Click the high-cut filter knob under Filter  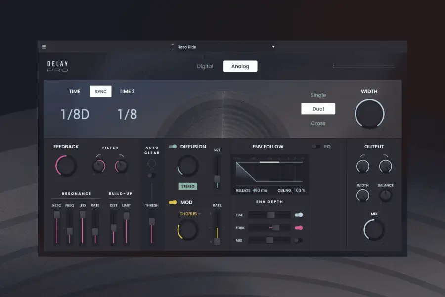tap(121, 166)
